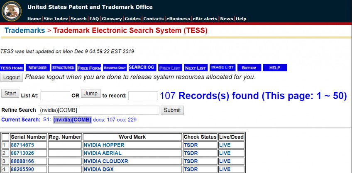Open serial number 88688166

tap(22, 161)
